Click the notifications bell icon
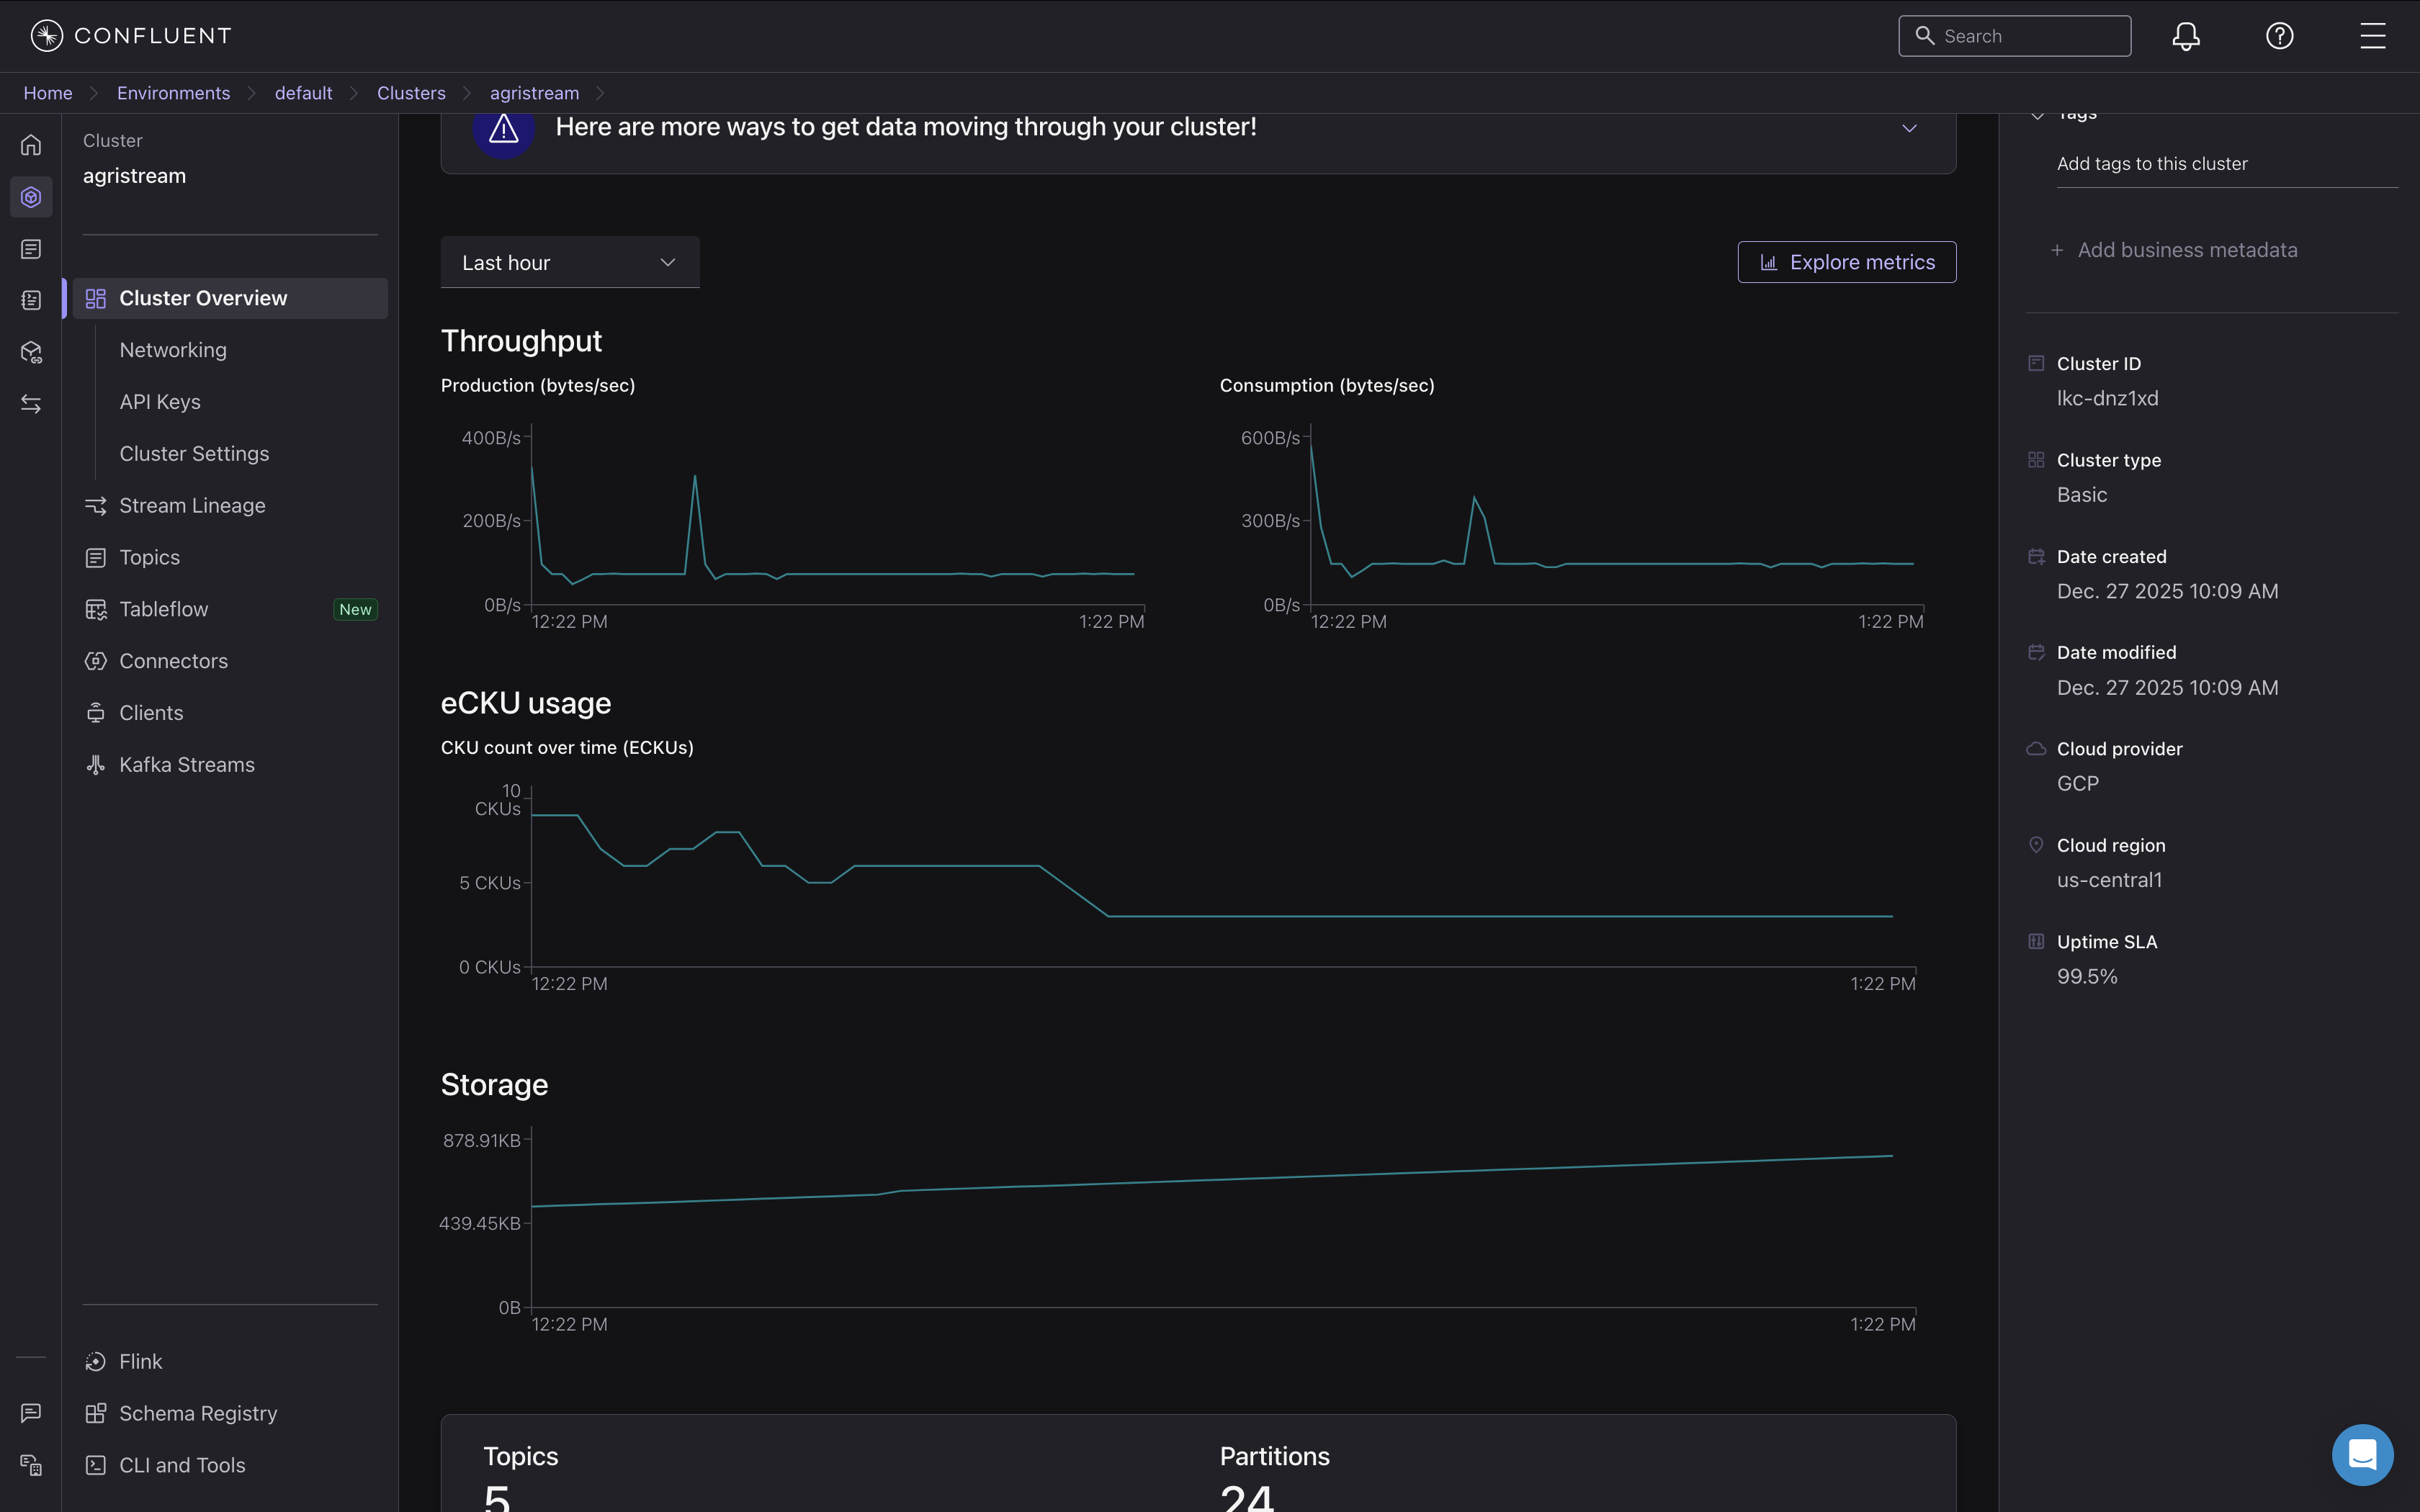Image resolution: width=2420 pixels, height=1512 pixels. (2186, 36)
